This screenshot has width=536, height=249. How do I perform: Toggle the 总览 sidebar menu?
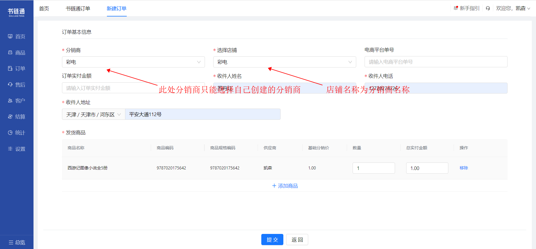[x=17, y=242]
